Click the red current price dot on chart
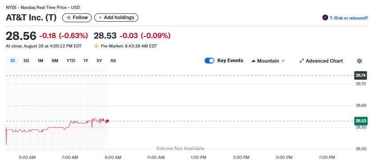This screenshot has height=166, width=374. click(107, 121)
